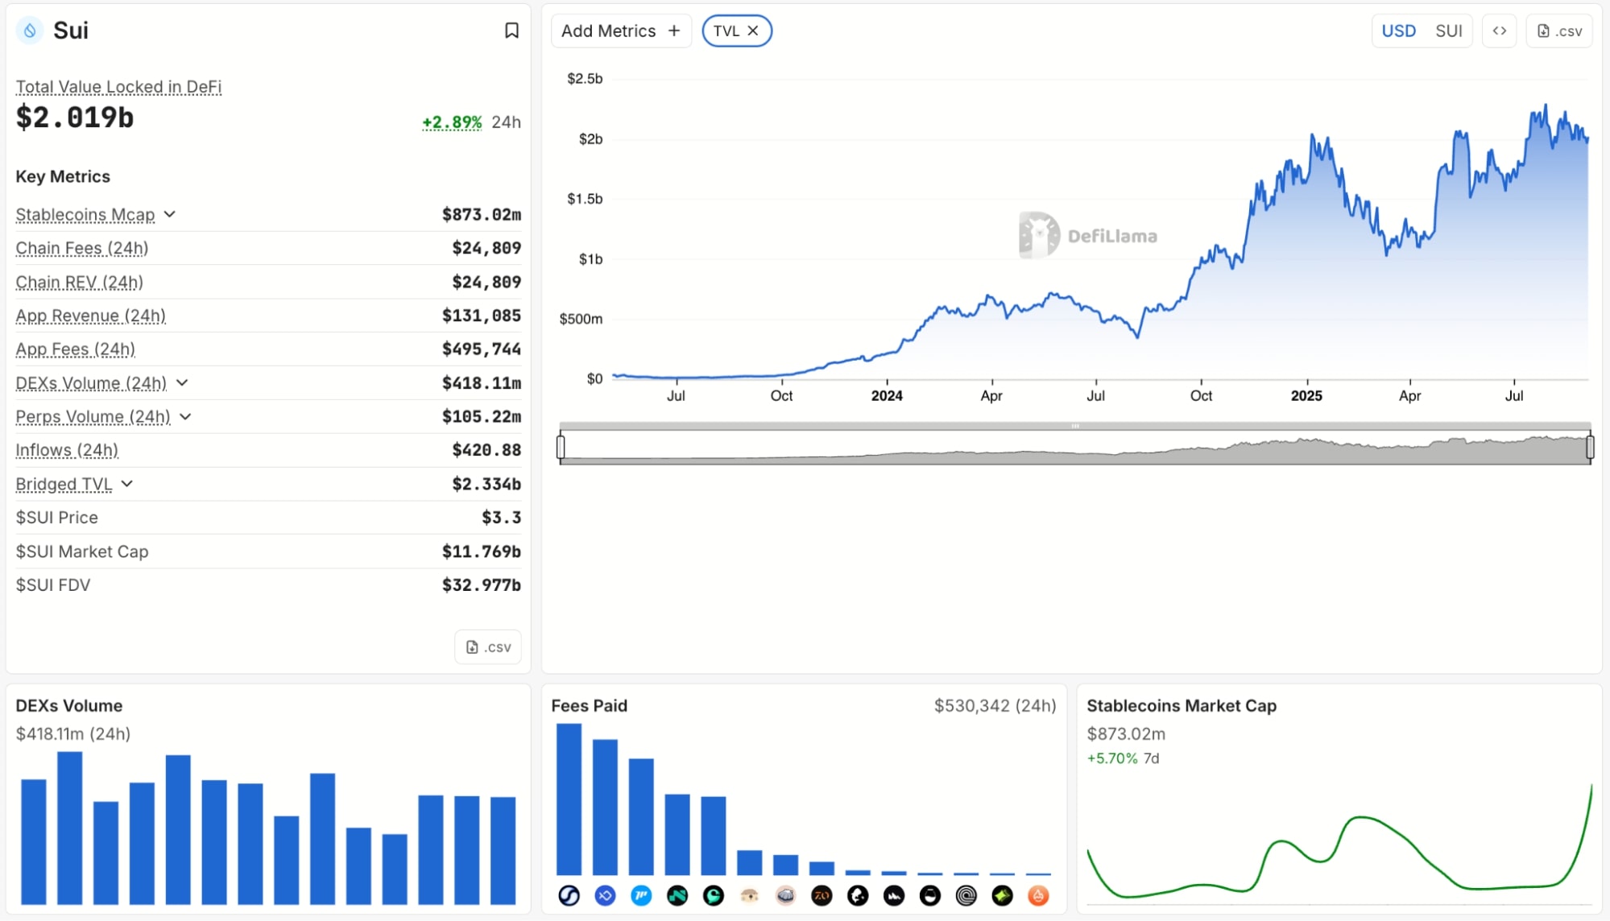This screenshot has width=1610, height=921.
Task: Click the green whale protocol icon
Action: 713,895
